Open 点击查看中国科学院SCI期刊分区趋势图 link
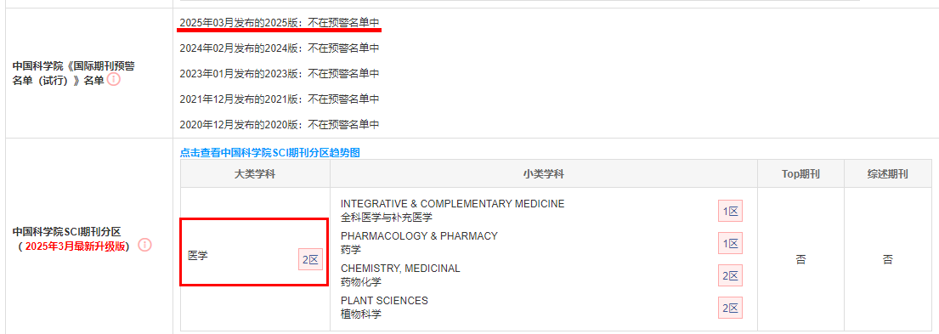The height and width of the screenshot is (334, 939). [x=270, y=153]
